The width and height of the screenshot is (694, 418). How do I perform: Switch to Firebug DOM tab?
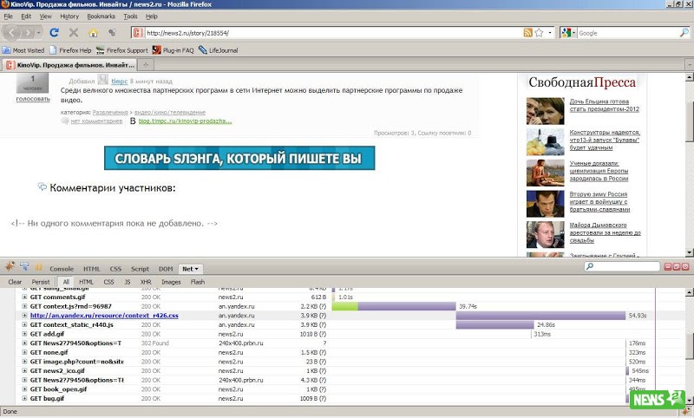click(x=166, y=269)
